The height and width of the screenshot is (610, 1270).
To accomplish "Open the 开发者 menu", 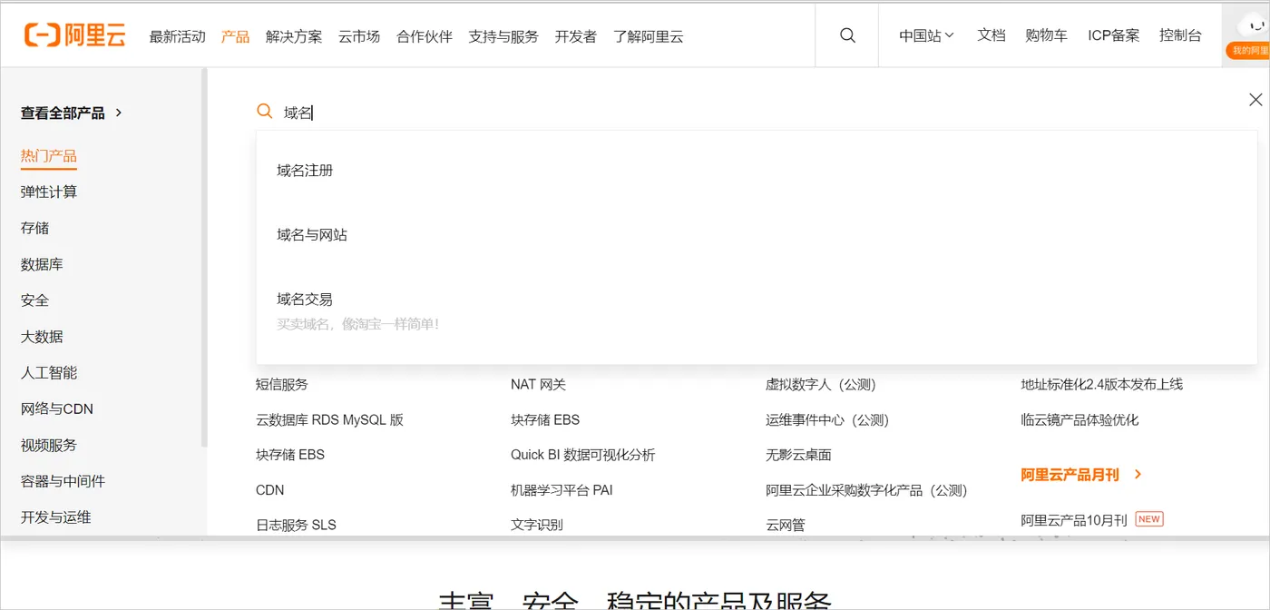I will tap(576, 36).
